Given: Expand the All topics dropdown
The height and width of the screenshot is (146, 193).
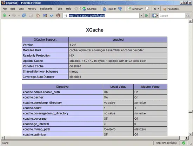Looking at the screenshot, I should 156,9.
